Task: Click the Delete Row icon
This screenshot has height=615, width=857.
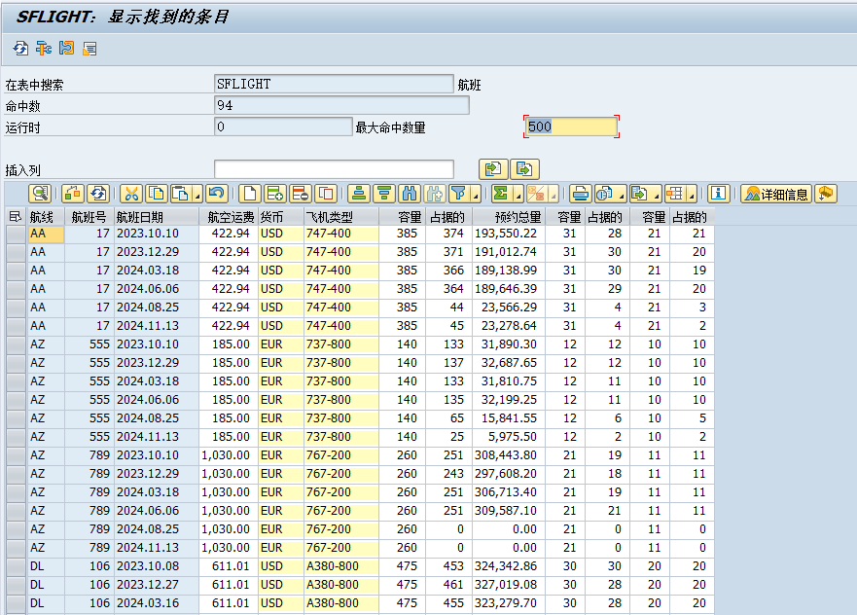Action: pyautogui.click(x=301, y=194)
